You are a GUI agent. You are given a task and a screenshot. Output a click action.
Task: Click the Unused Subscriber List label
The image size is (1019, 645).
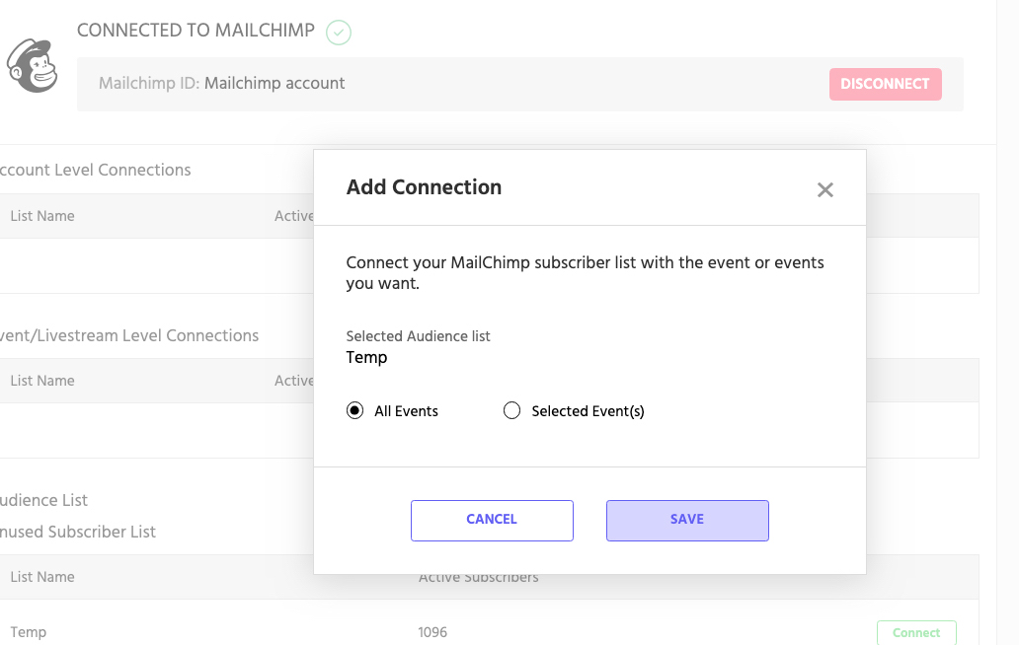point(76,532)
